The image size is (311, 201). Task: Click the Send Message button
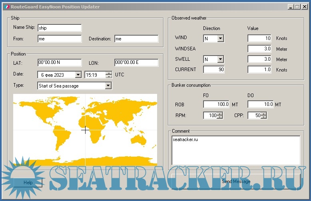click(236, 181)
